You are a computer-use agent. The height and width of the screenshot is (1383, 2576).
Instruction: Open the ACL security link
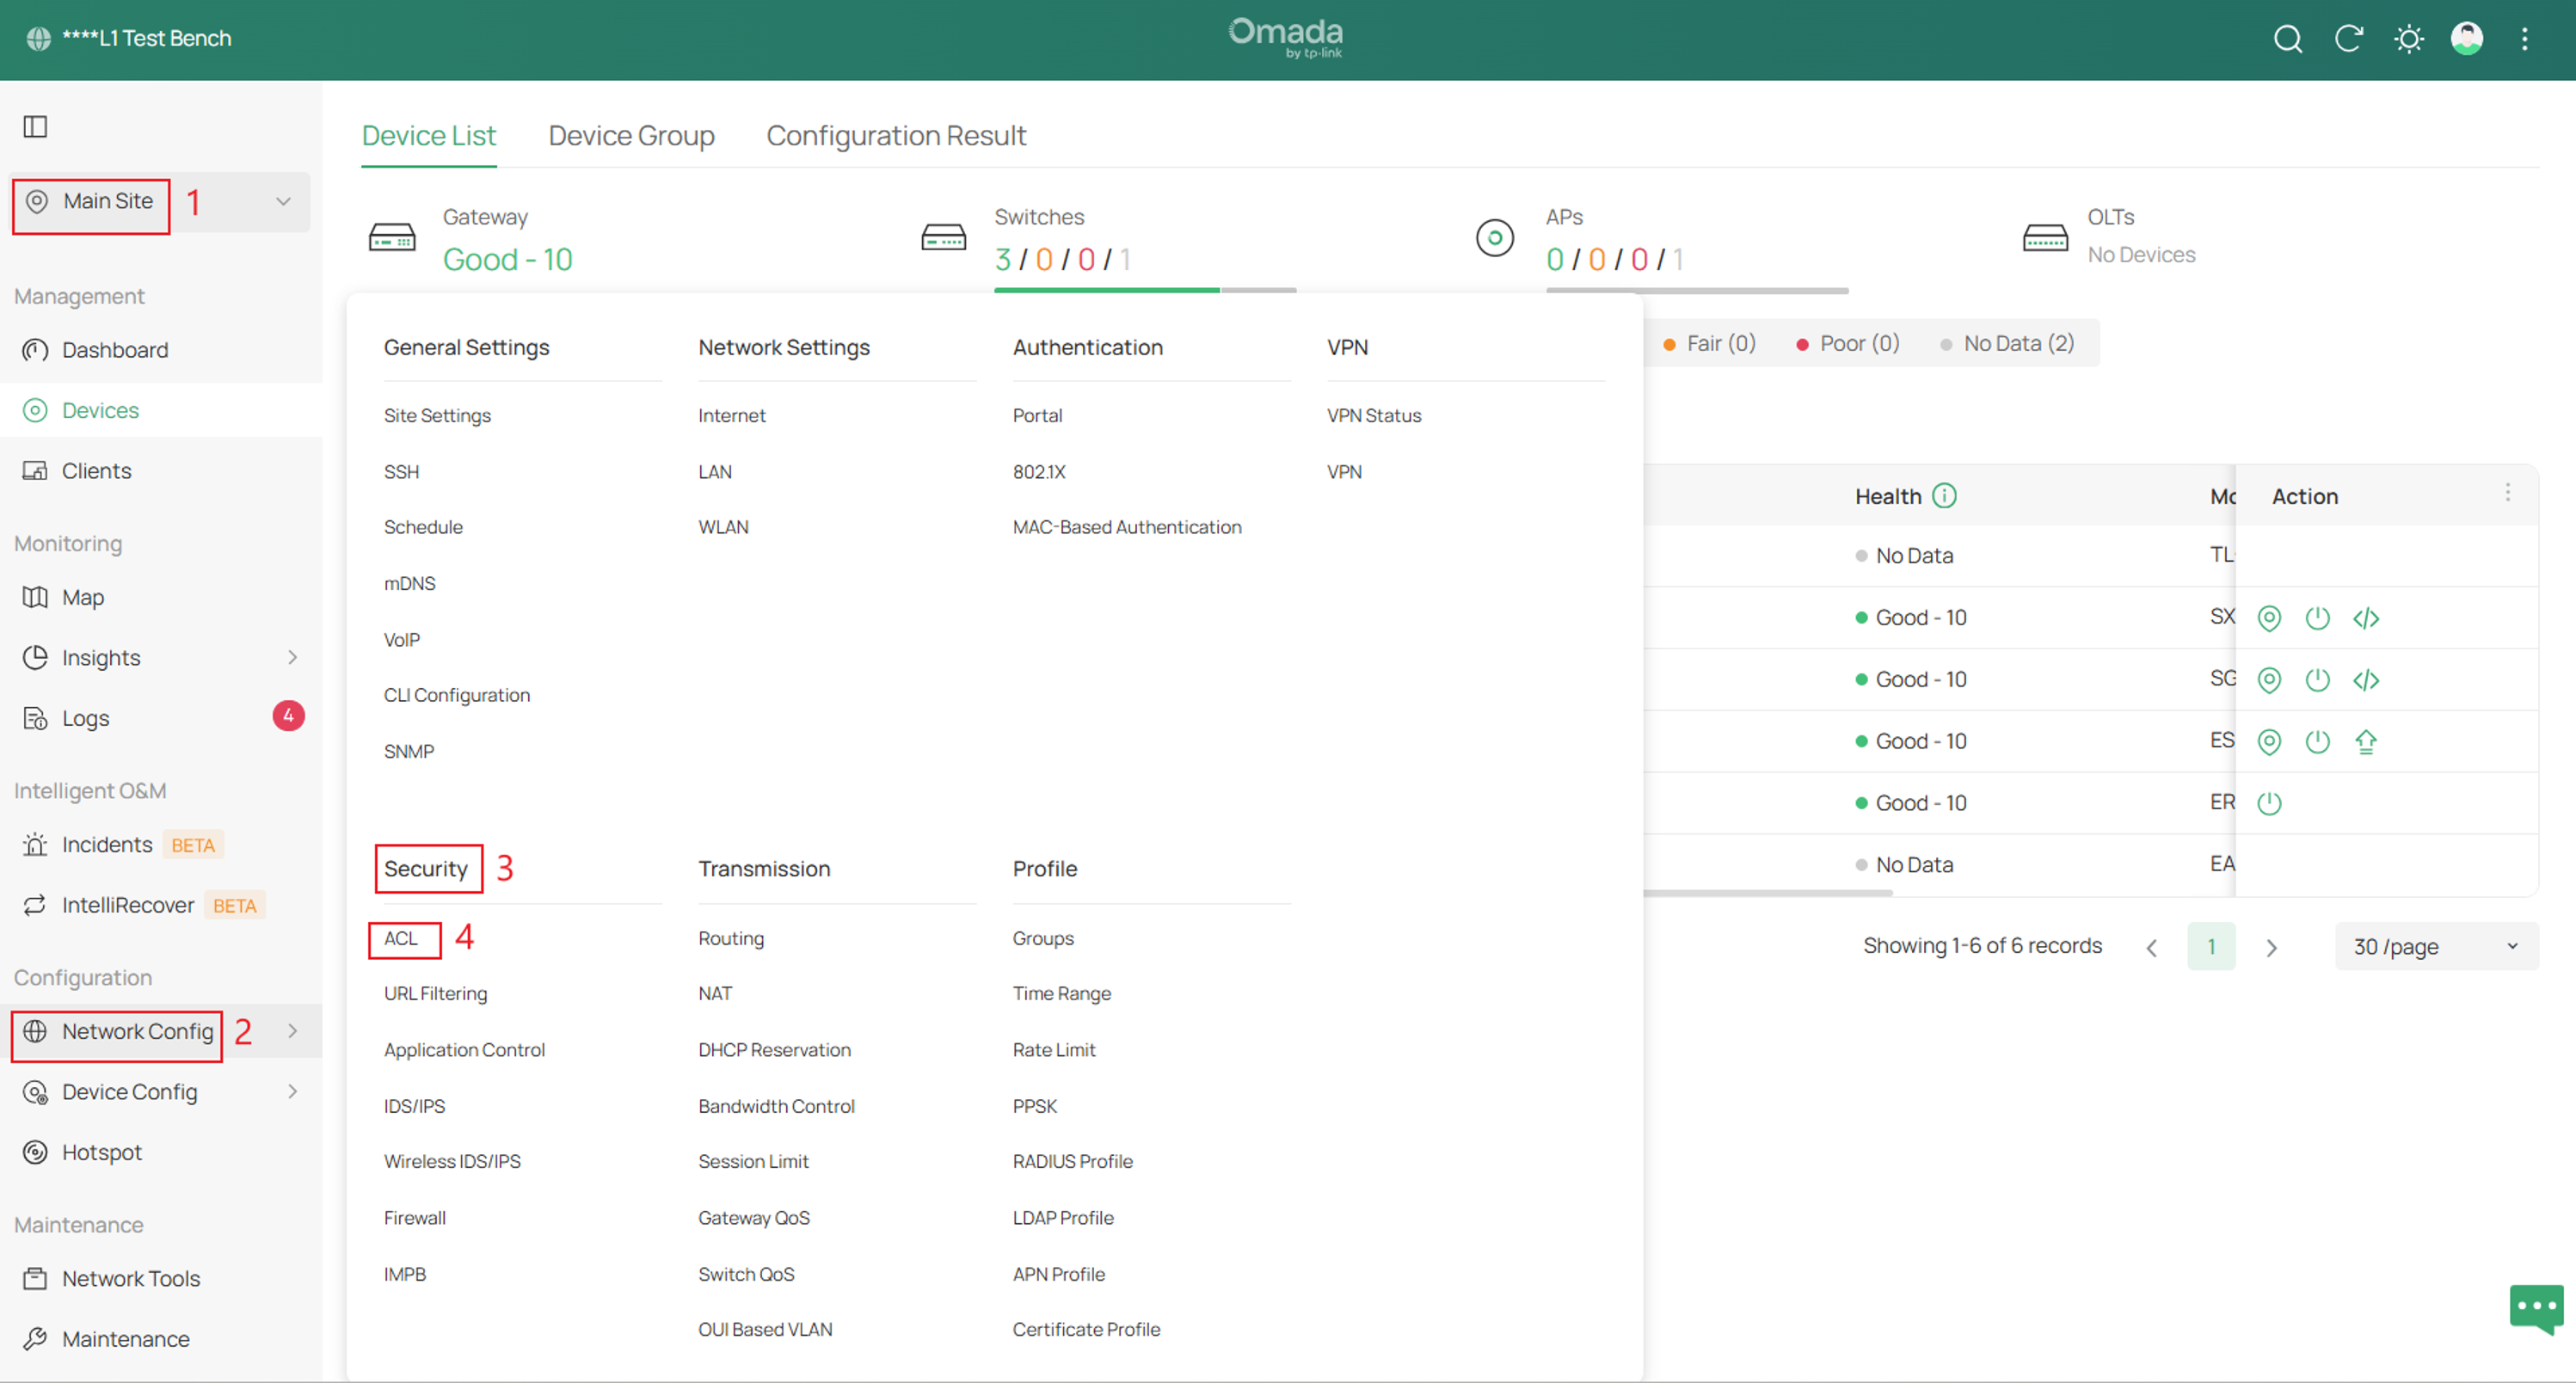401,938
